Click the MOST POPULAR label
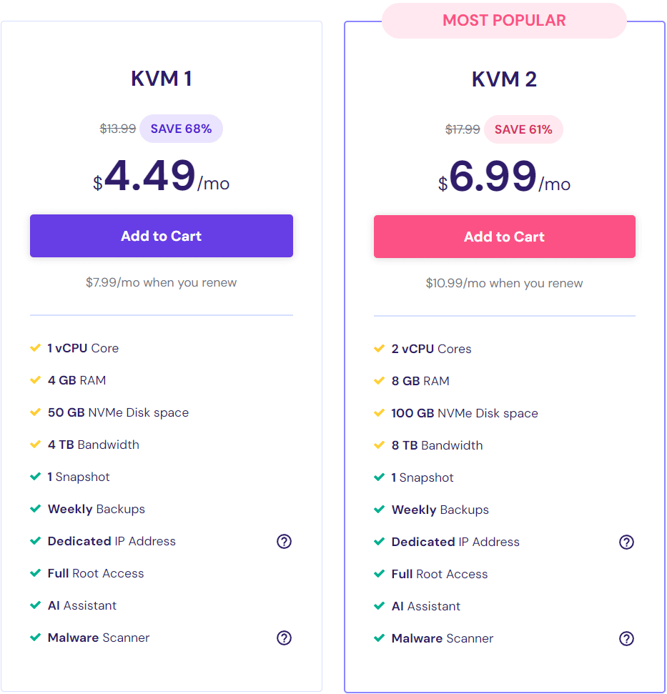Screen dimensions: 667x694 pos(504,20)
